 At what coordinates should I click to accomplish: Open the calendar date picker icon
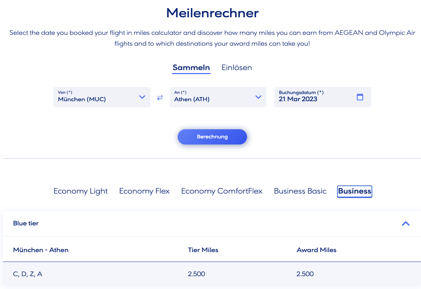[x=360, y=97]
